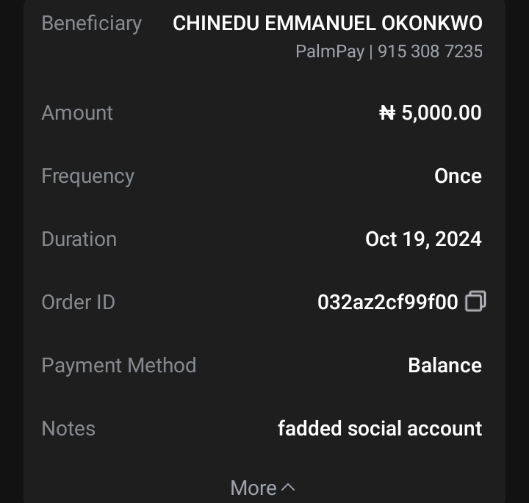Tap the date Oct 19, 2024
529x503 pixels.
tap(423, 239)
